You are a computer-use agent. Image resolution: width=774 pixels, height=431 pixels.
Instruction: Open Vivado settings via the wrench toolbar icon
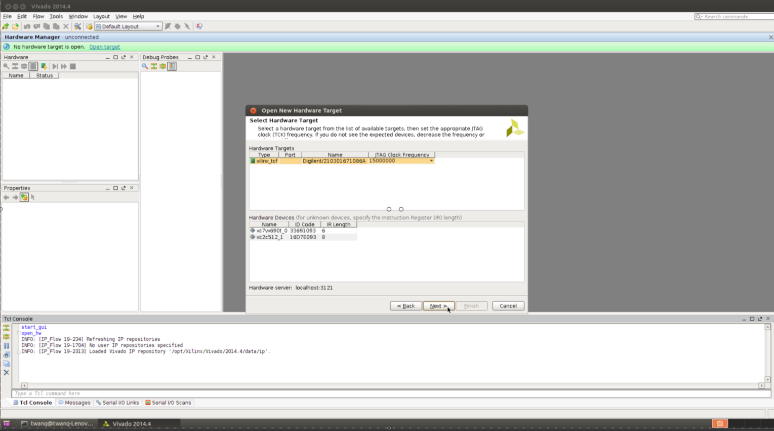[x=77, y=26]
